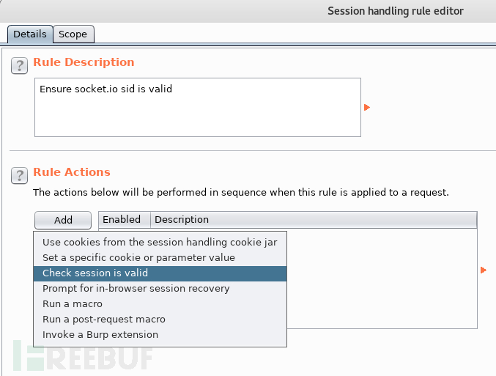The image size is (496, 376).
Task: Choose 'Set a specific cookie or parameter value'
Action: (160, 258)
